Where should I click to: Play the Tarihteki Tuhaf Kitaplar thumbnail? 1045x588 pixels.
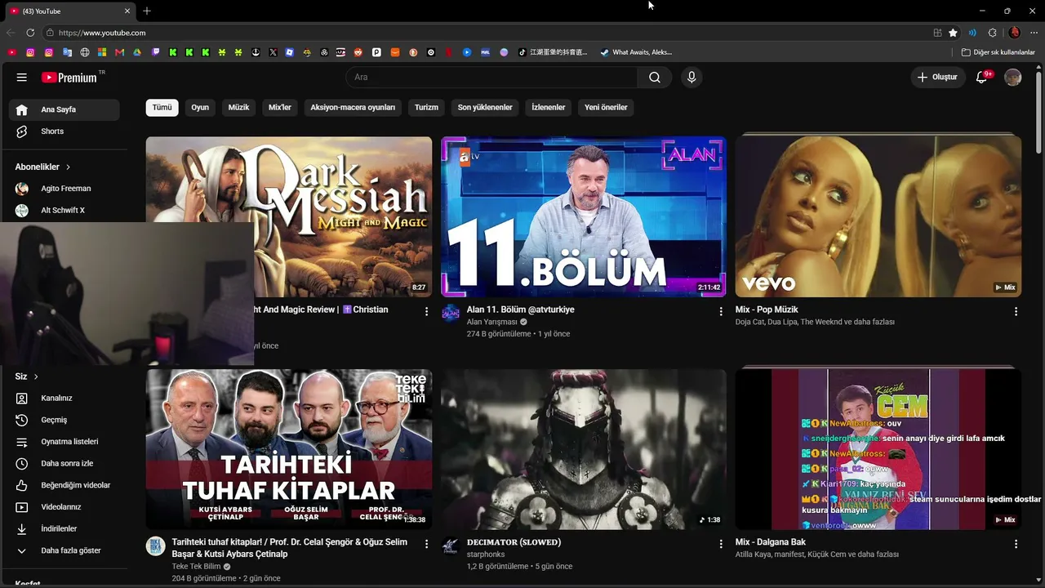tap(289, 449)
